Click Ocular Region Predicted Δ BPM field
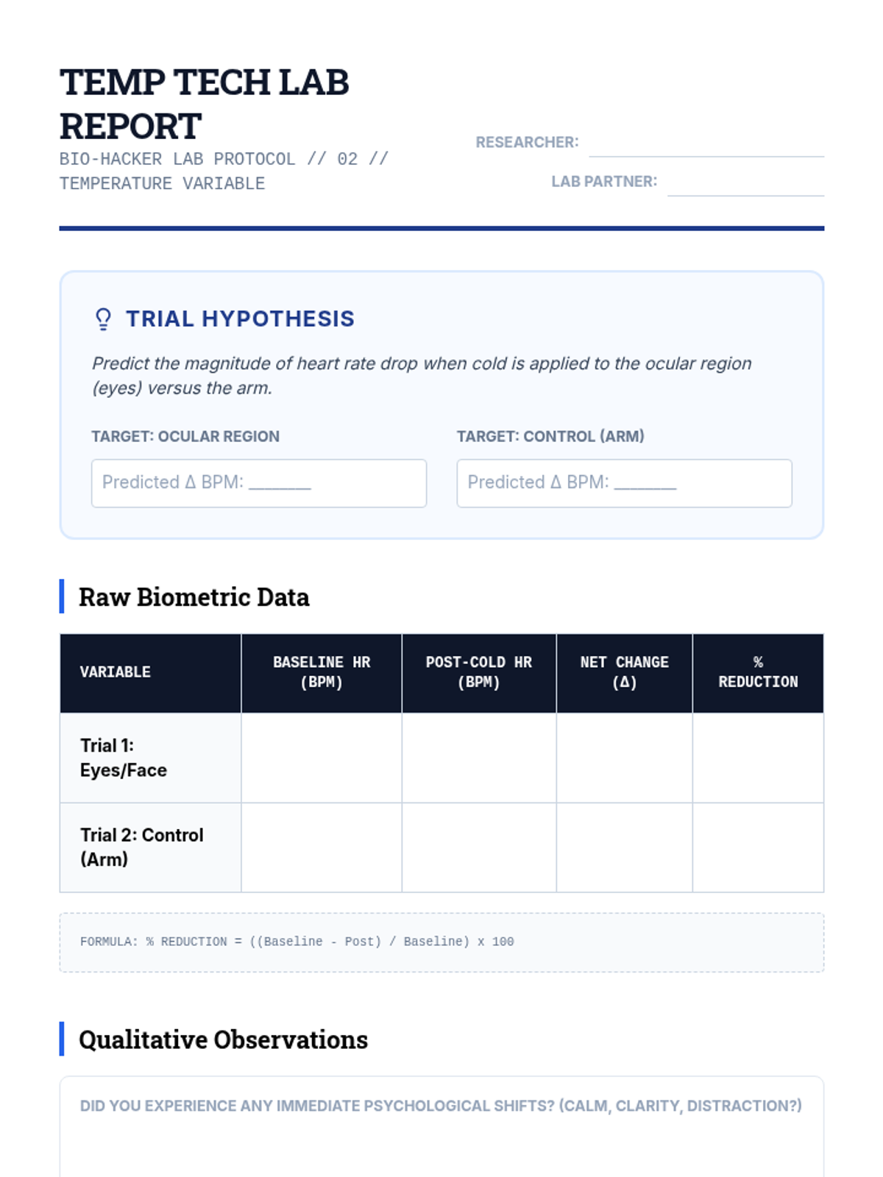The image size is (883, 1177). 258,483
